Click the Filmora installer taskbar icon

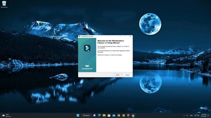(133, 115)
